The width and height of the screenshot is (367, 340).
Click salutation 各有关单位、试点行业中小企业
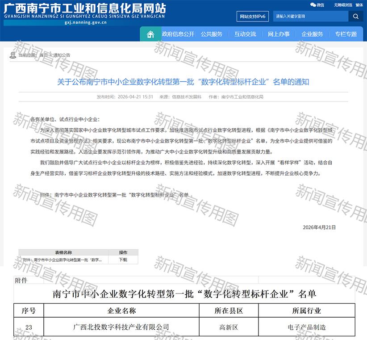point(65,119)
